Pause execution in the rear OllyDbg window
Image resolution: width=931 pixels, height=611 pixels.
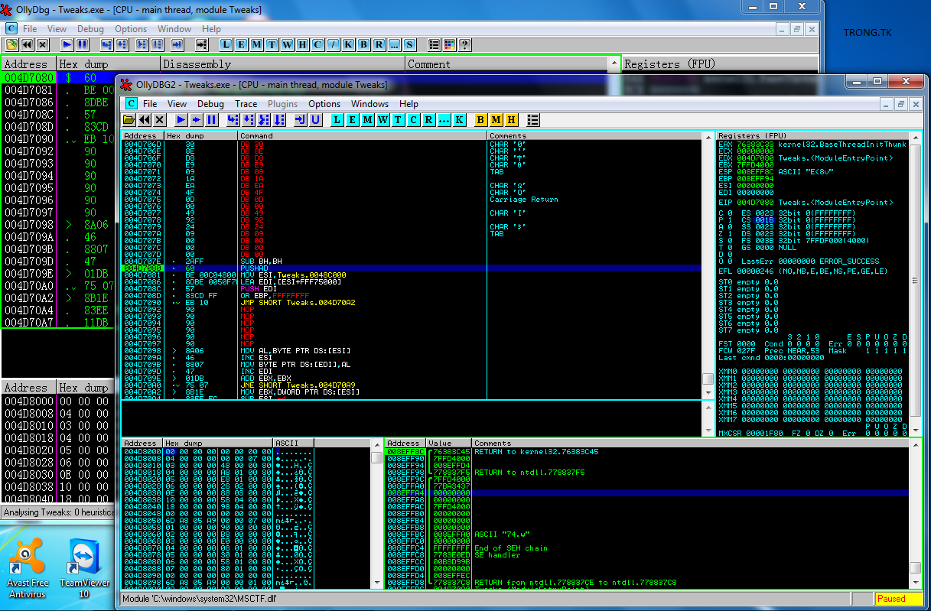point(82,44)
